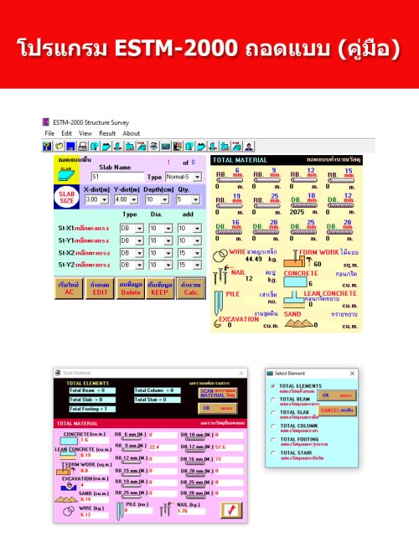The height and width of the screenshot is (542, 419).
Task: Click the EDIT button
Action: tap(100, 288)
